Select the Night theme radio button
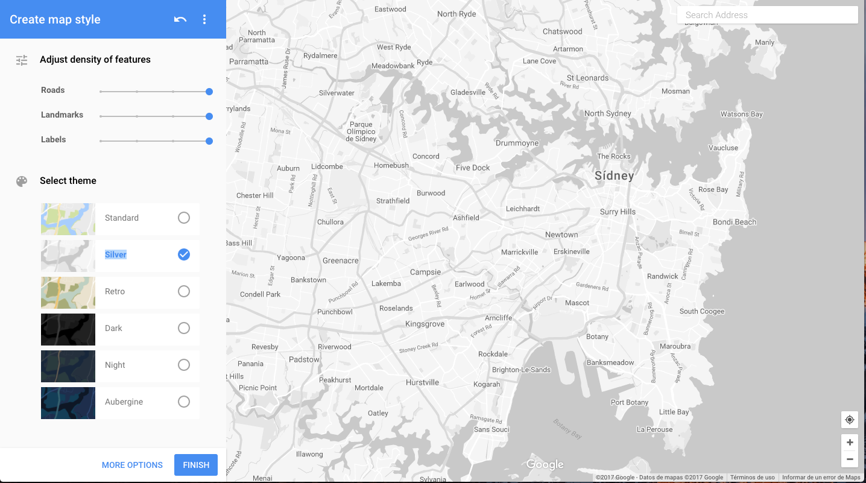 tap(184, 365)
